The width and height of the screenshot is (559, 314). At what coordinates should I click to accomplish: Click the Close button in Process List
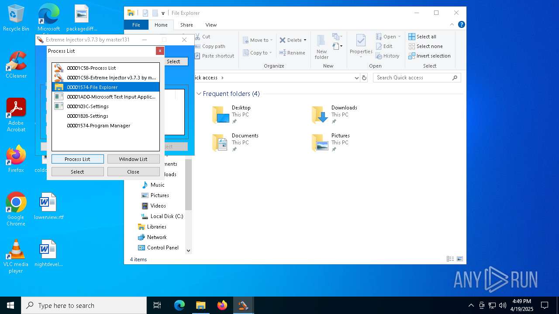(x=133, y=172)
